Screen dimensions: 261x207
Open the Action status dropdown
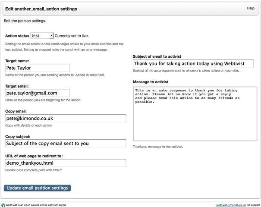point(42,36)
